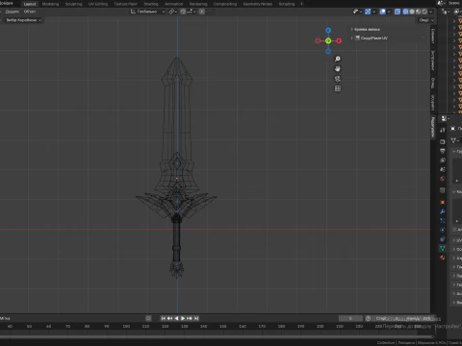The height and width of the screenshot is (346, 462).
Task: Toggle the camera view icon
Action: pos(338,79)
